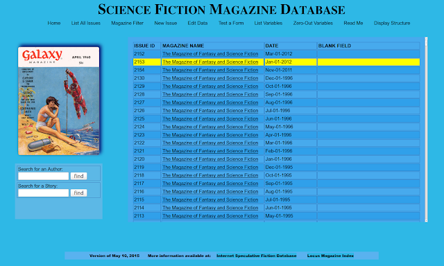Focus the Search for a Story field
Screen dimensions: 444x266
43,193
